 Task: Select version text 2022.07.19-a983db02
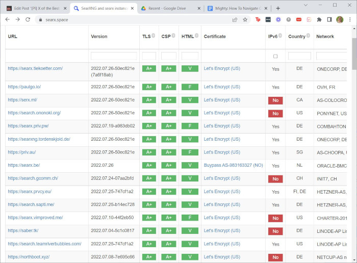[113, 126]
